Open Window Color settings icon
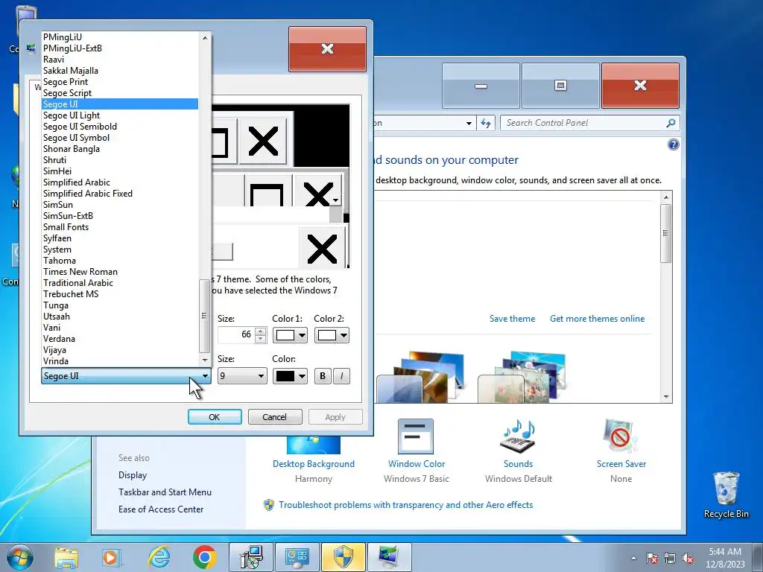The width and height of the screenshot is (763, 572). (x=416, y=436)
